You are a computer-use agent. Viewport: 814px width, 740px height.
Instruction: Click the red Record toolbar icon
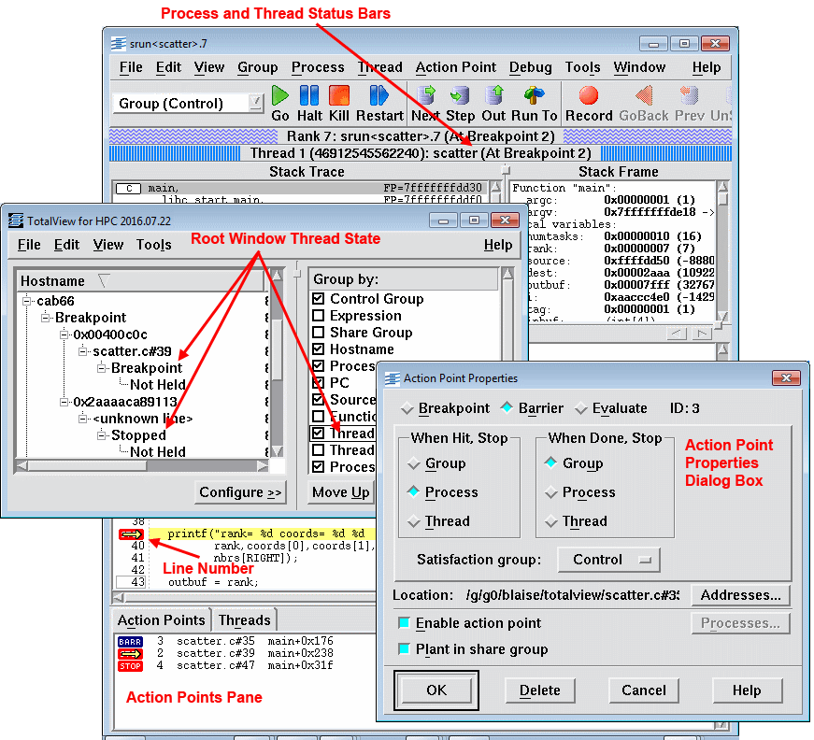click(589, 95)
